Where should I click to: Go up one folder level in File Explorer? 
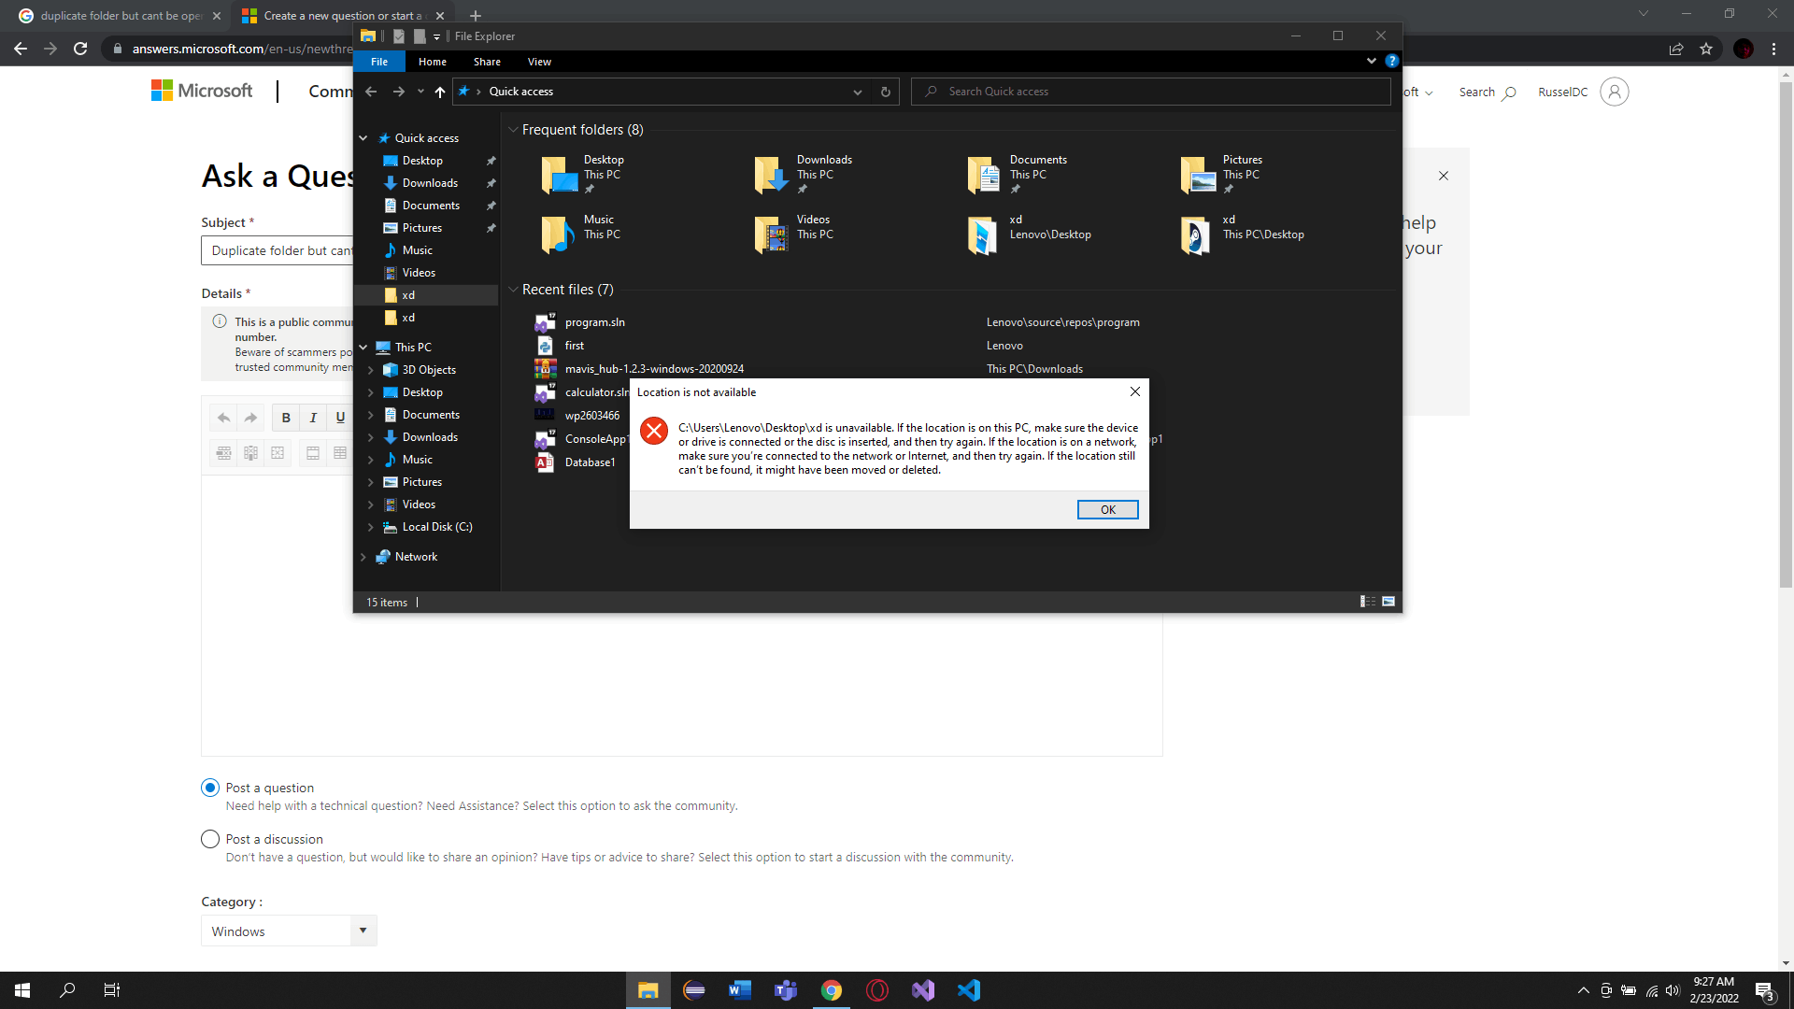coord(440,92)
